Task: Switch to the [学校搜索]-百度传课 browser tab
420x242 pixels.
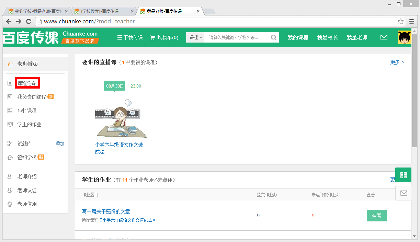Action: pos(101,11)
